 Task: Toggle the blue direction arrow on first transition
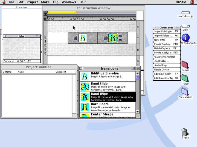point(75,38)
